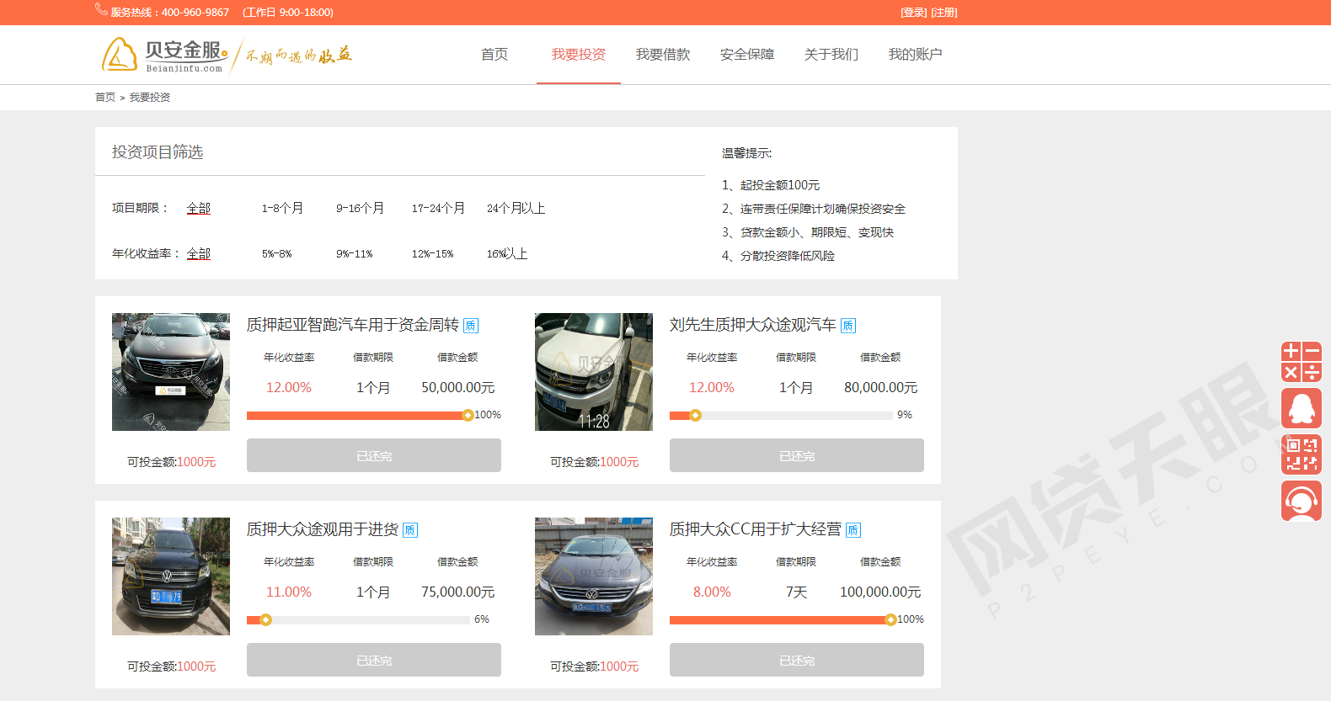Filter project term by 24个月以上
Image resolution: width=1331 pixels, height=701 pixels.
coord(516,208)
